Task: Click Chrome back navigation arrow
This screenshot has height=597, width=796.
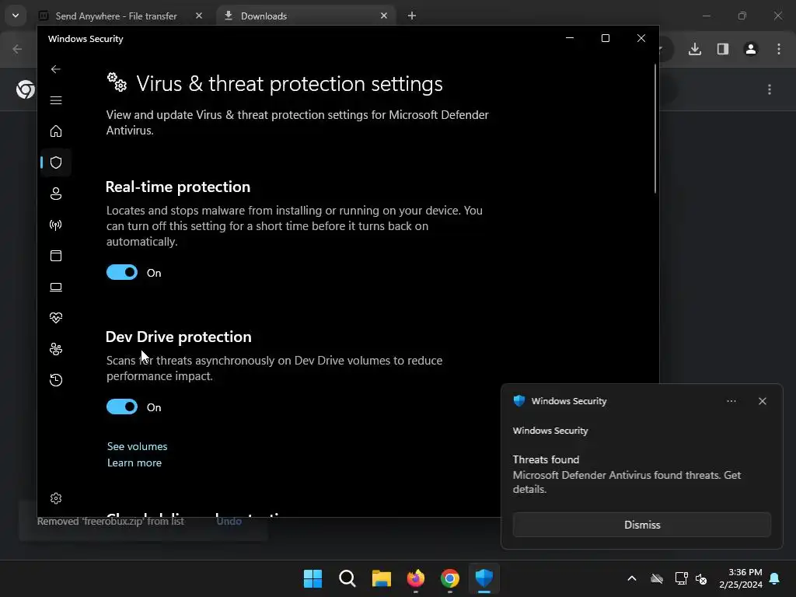Action: tap(17, 49)
